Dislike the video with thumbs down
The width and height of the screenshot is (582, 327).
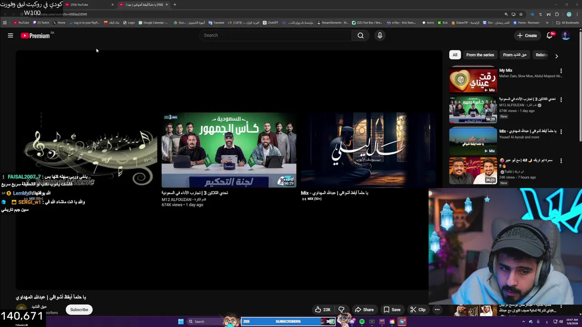click(x=341, y=310)
